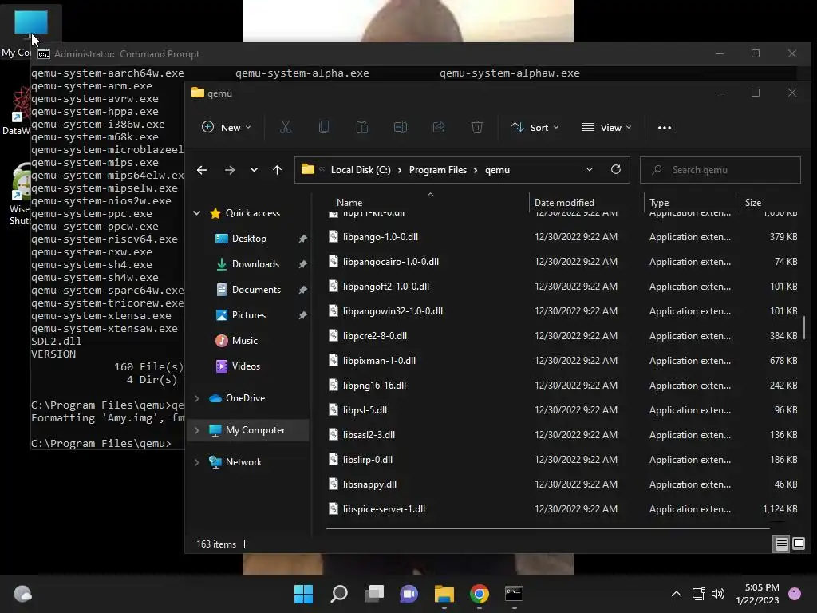Go back with the left arrow
This screenshot has height=613, width=817.
[x=202, y=170]
